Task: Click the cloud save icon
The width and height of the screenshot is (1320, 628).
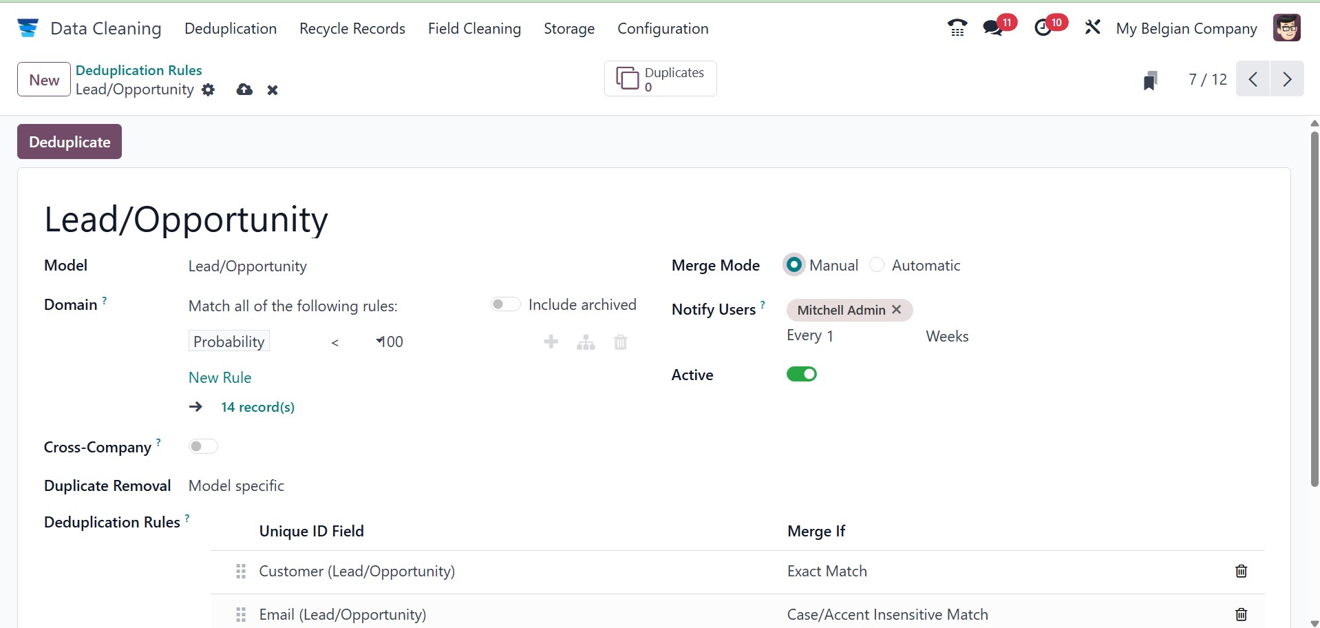Action: tap(244, 90)
